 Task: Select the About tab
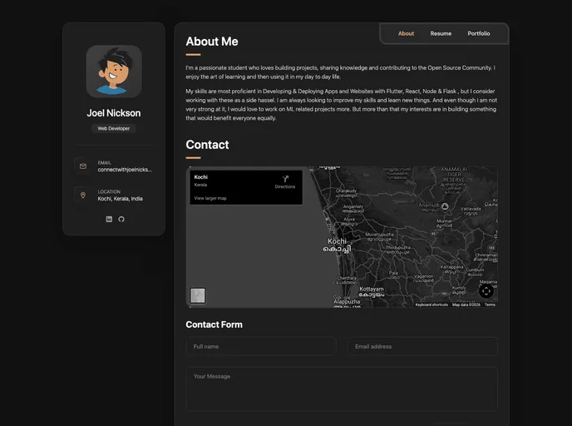point(406,34)
